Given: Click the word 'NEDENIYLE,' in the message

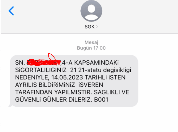Looking at the screenshot, I should 32,78.
